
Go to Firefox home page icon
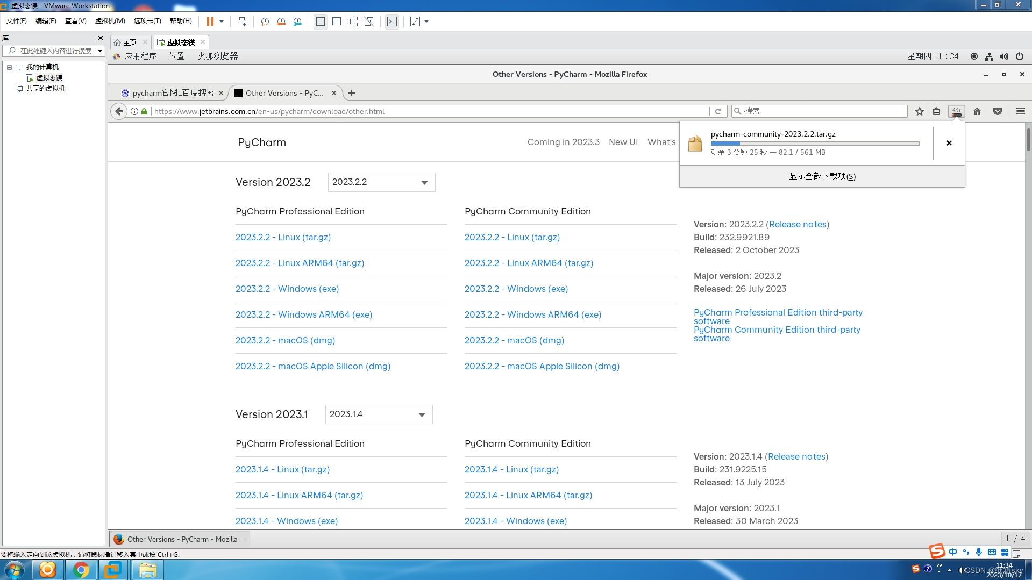[x=977, y=111]
